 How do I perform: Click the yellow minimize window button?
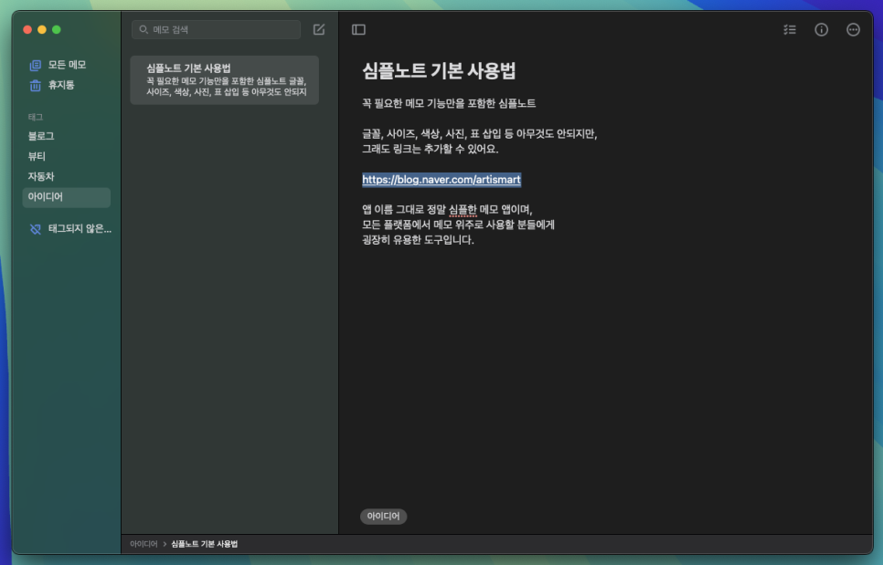coord(42,30)
